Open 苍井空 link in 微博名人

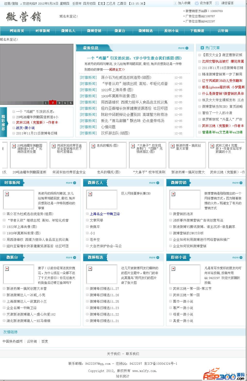[95, 240]
